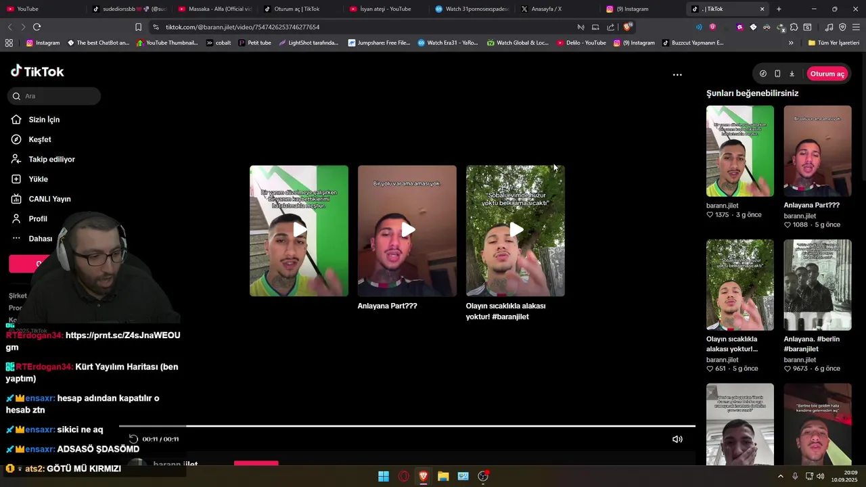
Task: Open the Sizin İçin feed
Action: (35, 120)
